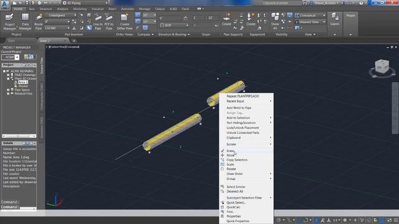Open the Unsaved View dropdown
Image resolution: width=399 pixels, height=224 pixels.
[x=310, y=22]
